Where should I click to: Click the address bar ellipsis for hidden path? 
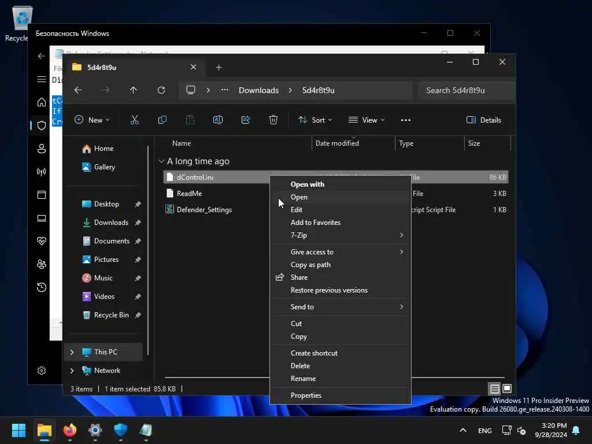(225, 90)
